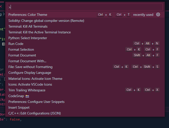
Task: Select Preferences: Color Theme command
Action: 85,15
